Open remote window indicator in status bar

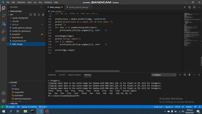[3, 107]
